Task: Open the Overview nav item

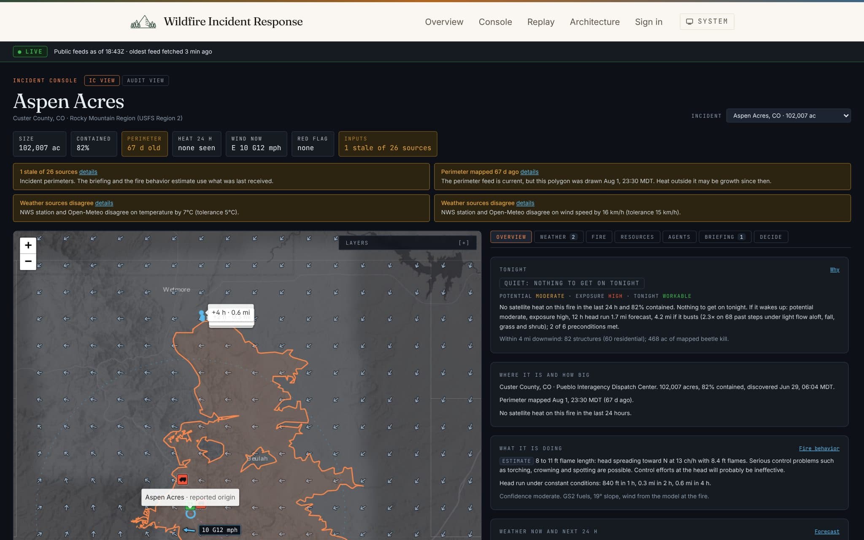Action: click(444, 22)
